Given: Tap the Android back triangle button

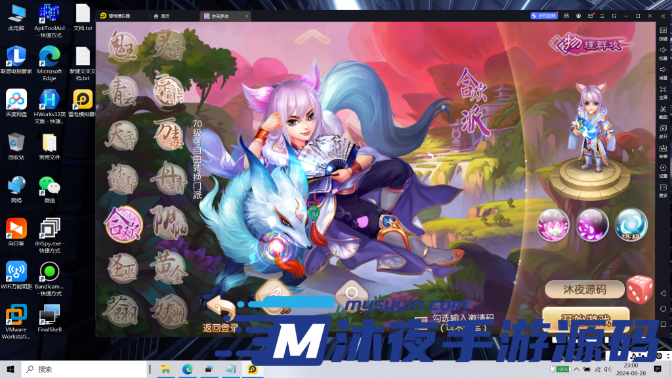Looking at the screenshot, I should click(x=663, y=293).
